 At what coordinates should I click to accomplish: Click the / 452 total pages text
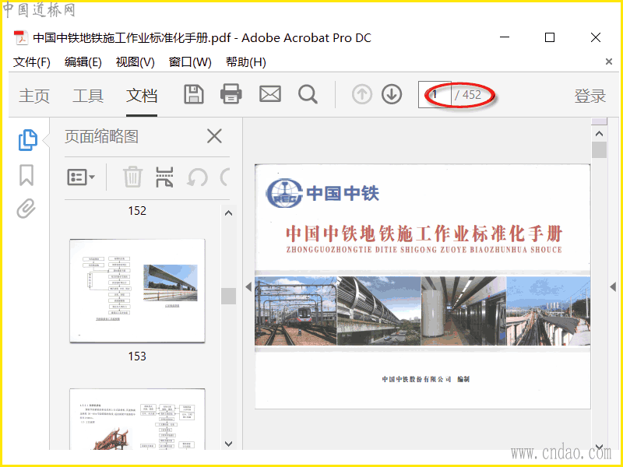468,95
